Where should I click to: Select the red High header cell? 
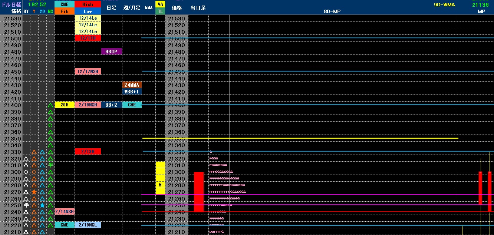(88, 4)
